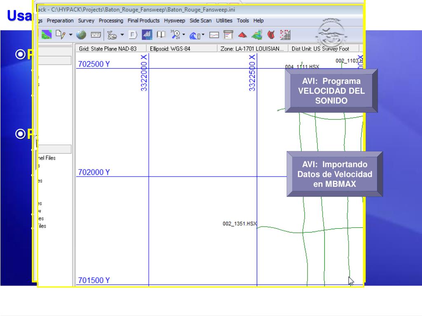
Task: Open the globe geodetic parameters icon
Action: (x=81, y=35)
